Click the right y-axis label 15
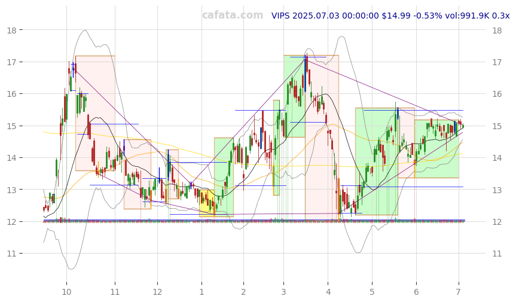Screen dimensions: 516x302 (497, 126)
